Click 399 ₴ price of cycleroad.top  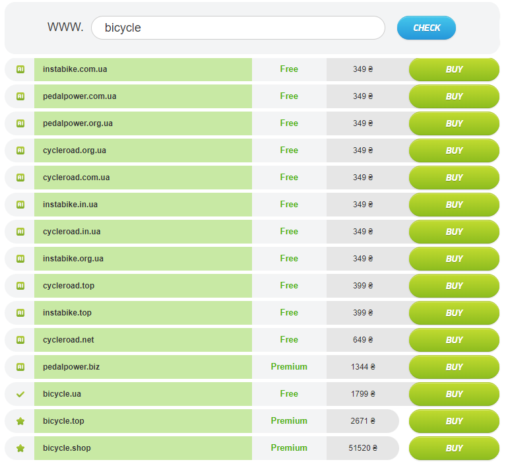point(363,286)
